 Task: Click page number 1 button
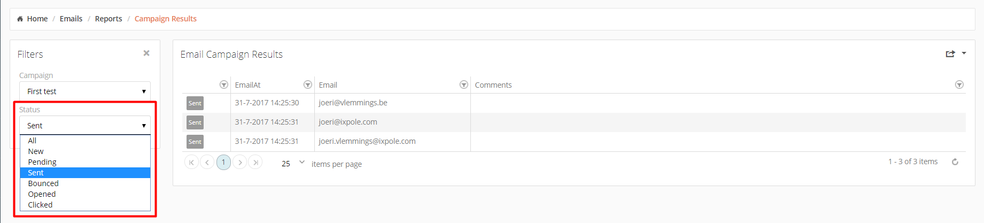(223, 162)
